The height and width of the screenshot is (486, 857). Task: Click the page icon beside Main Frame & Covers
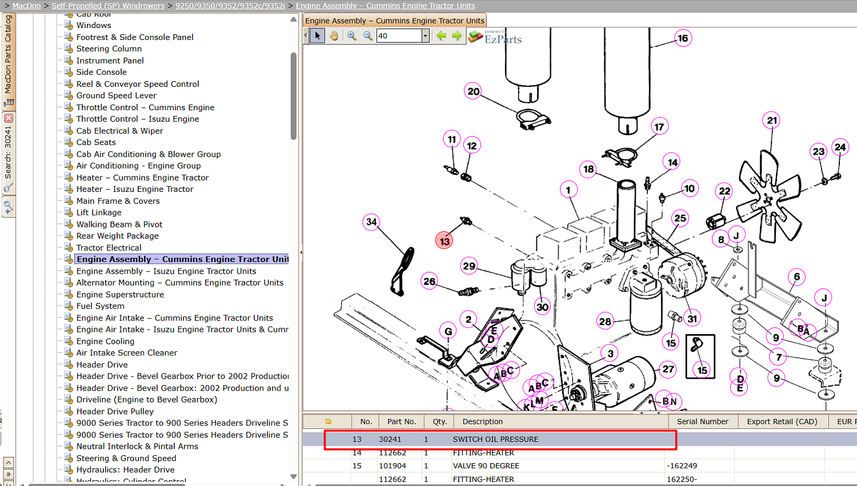tap(69, 201)
